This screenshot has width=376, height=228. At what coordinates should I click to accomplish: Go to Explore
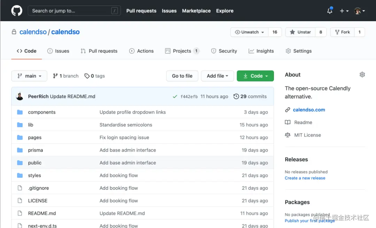(x=225, y=11)
